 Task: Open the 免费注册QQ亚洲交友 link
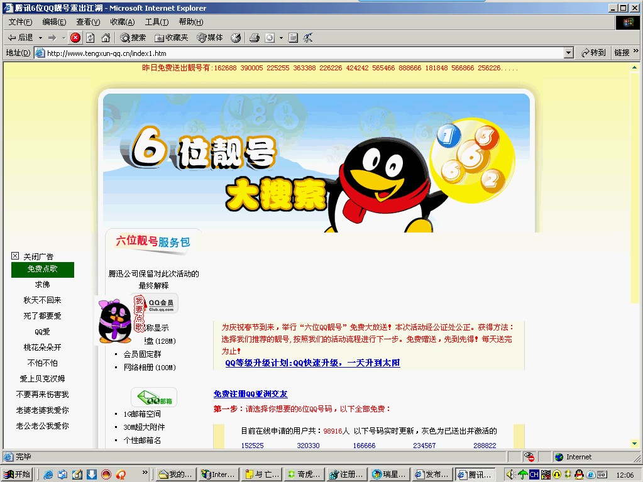(x=251, y=394)
